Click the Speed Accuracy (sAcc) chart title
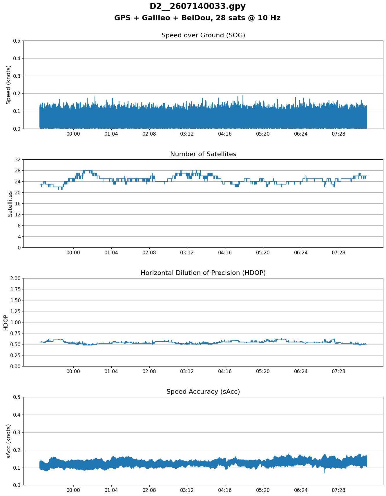386x496 pixels. point(203,392)
